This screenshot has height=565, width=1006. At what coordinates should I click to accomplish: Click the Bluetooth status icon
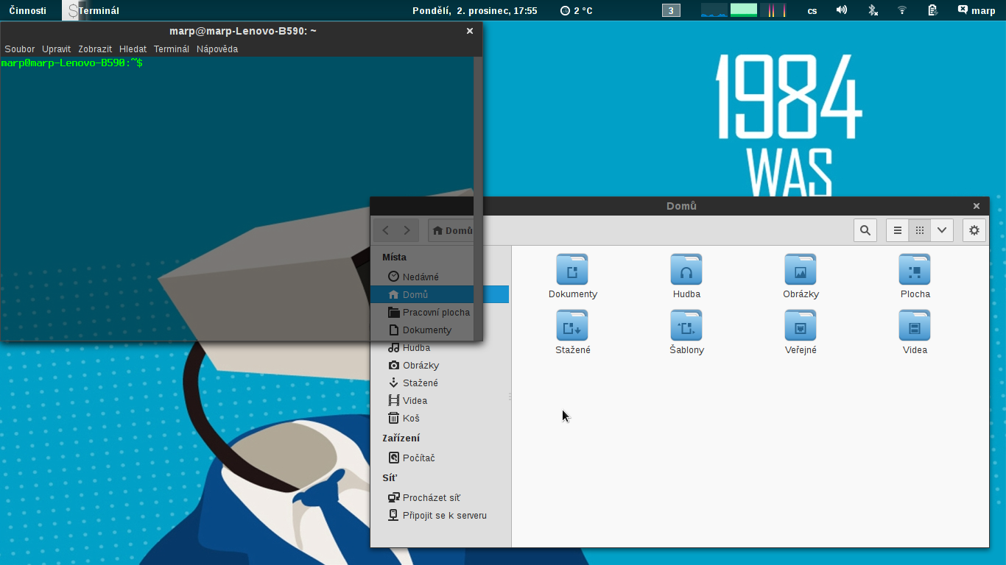coord(873,10)
